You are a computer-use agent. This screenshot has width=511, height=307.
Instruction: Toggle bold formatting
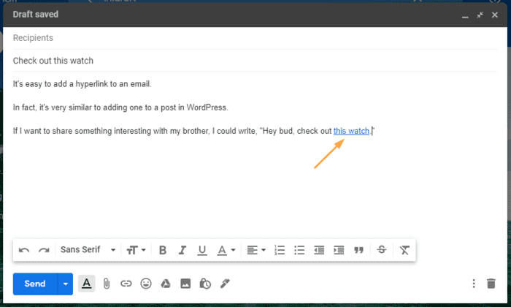pyautogui.click(x=163, y=250)
